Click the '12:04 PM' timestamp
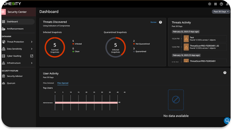 176,47
